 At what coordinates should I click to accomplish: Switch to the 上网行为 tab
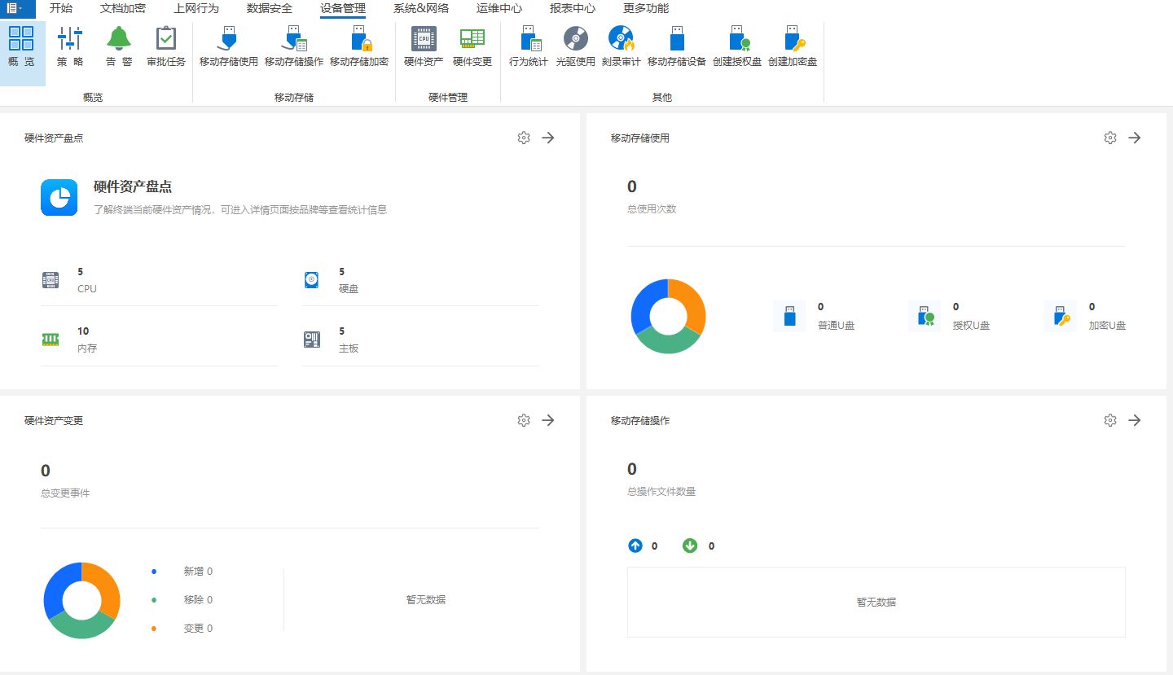[196, 8]
